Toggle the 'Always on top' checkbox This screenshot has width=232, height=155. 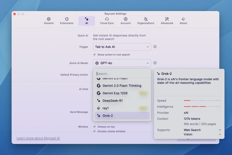pos(95,127)
